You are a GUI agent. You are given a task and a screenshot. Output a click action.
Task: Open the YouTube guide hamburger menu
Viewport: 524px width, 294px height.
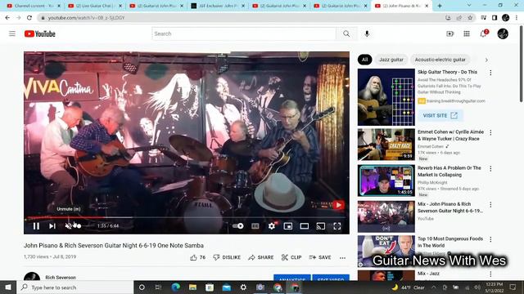[x=12, y=33]
